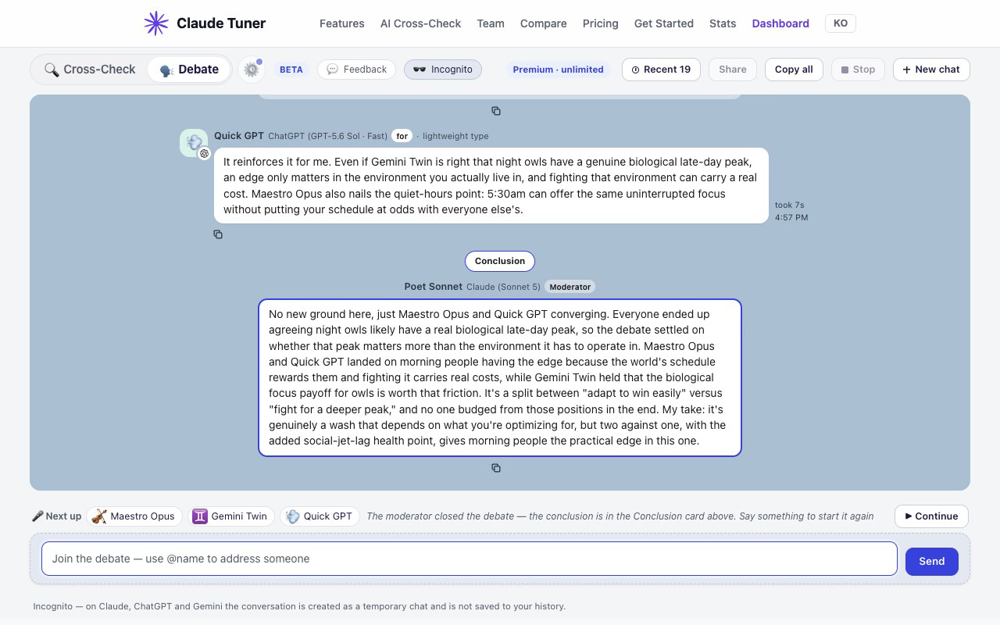Click Copy all button

click(x=794, y=70)
